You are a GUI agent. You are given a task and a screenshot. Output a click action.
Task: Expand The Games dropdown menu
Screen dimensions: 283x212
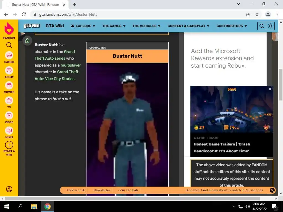pyautogui.click(x=114, y=26)
